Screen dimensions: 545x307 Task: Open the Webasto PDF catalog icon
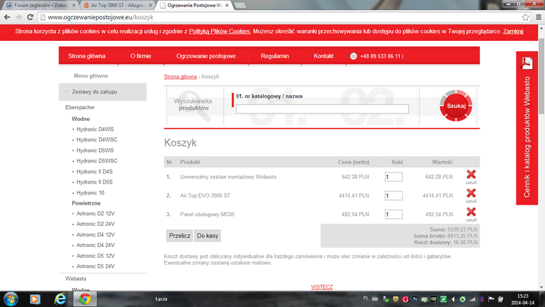[x=527, y=63]
